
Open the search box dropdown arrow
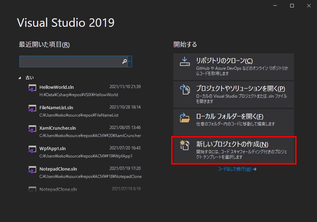[x=130, y=61]
